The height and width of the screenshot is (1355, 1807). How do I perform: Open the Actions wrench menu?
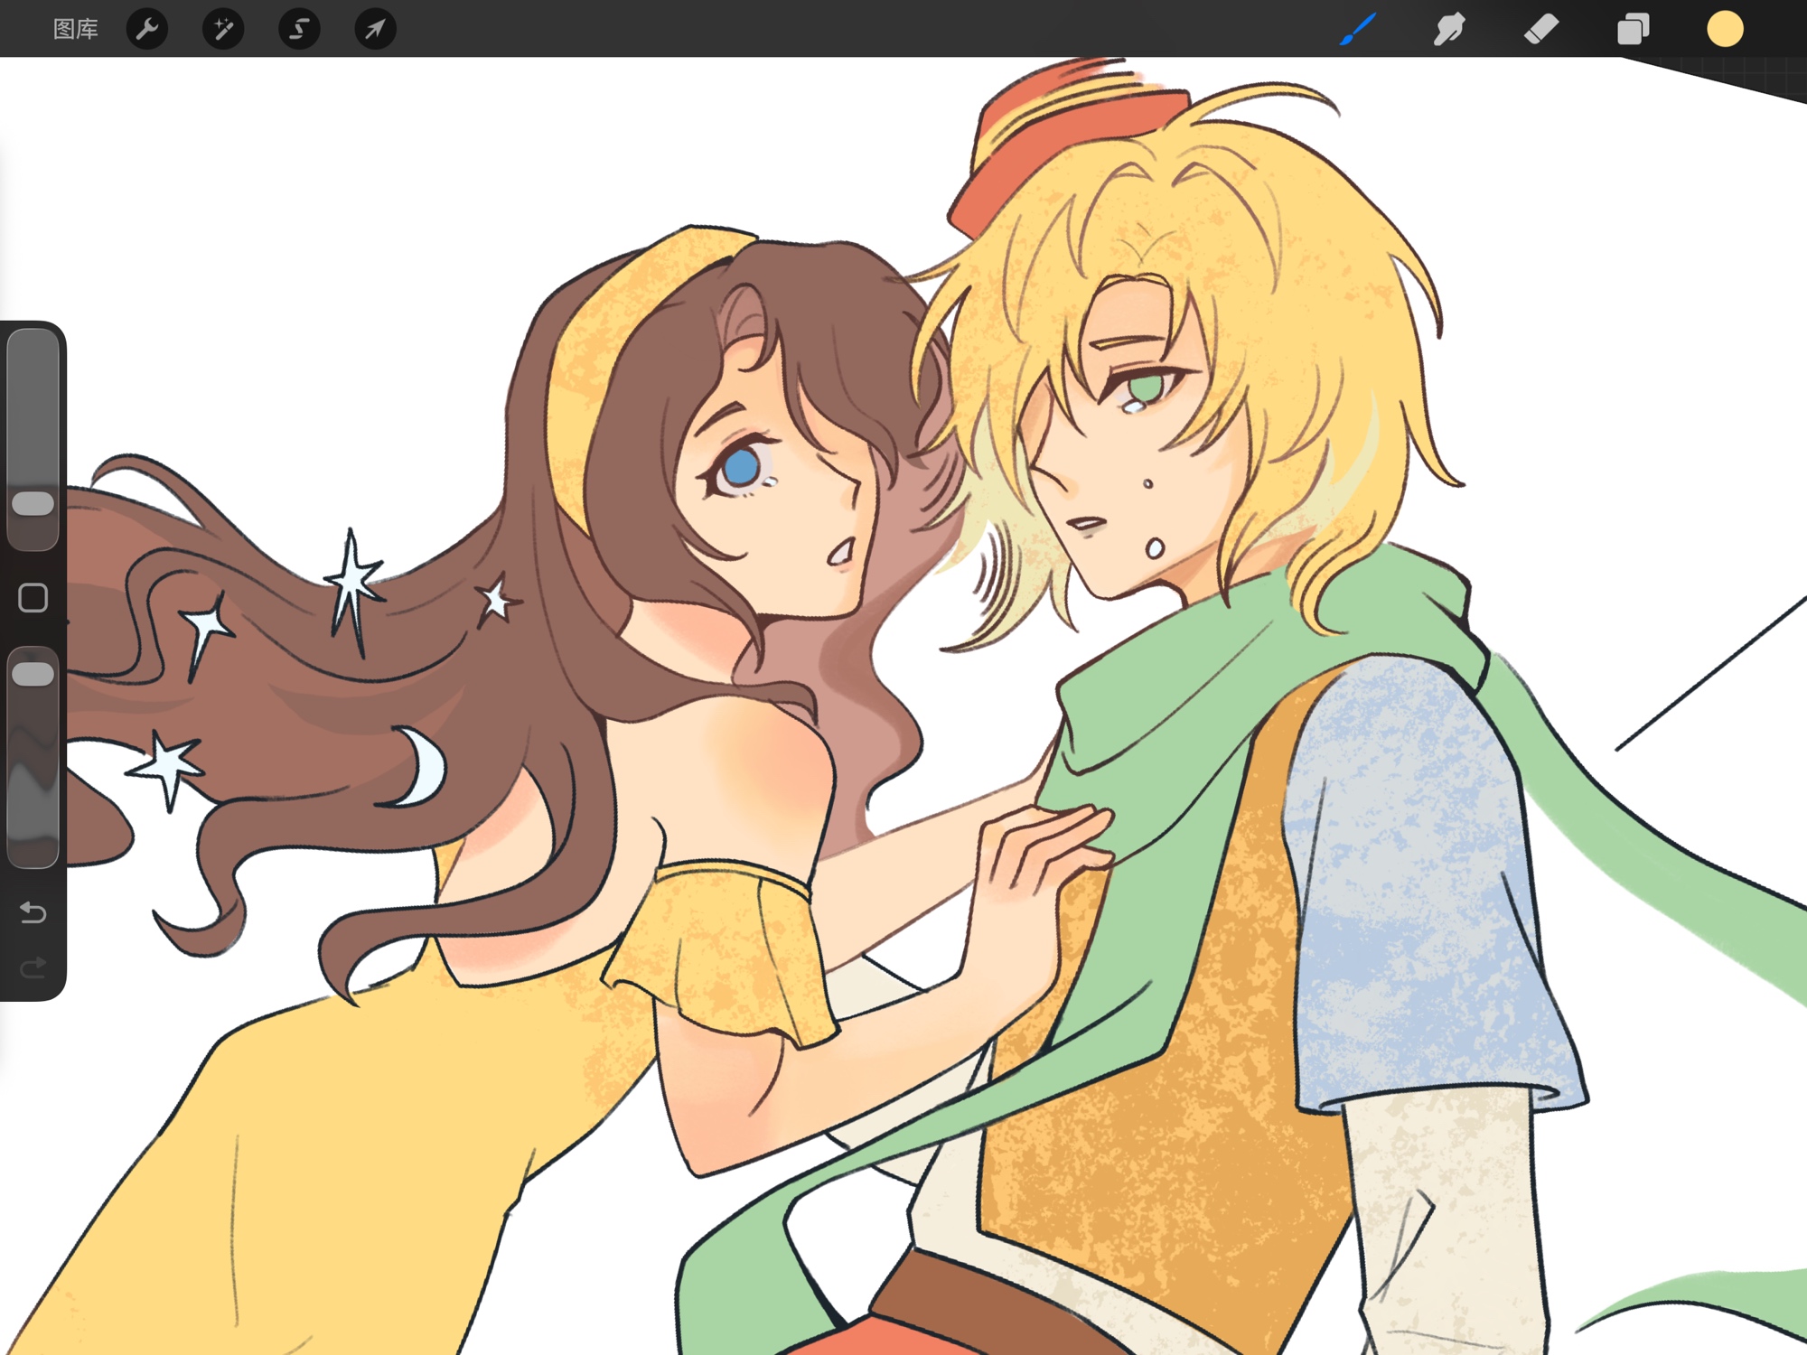pyautogui.click(x=147, y=29)
